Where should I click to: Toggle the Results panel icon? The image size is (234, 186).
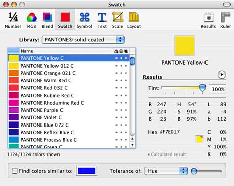click(x=209, y=20)
